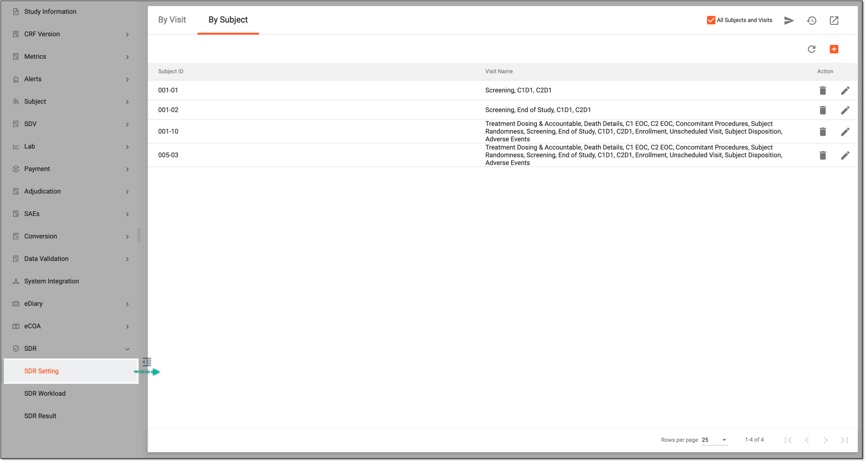Image resolution: width=865 pixels, height=461 pixels.
Task: Go to last page of results
Action: 844,440
